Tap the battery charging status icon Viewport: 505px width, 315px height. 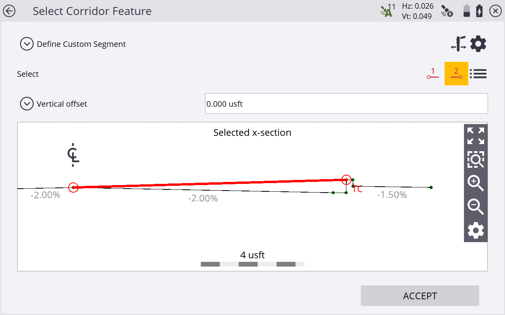(x=479, y=11)
